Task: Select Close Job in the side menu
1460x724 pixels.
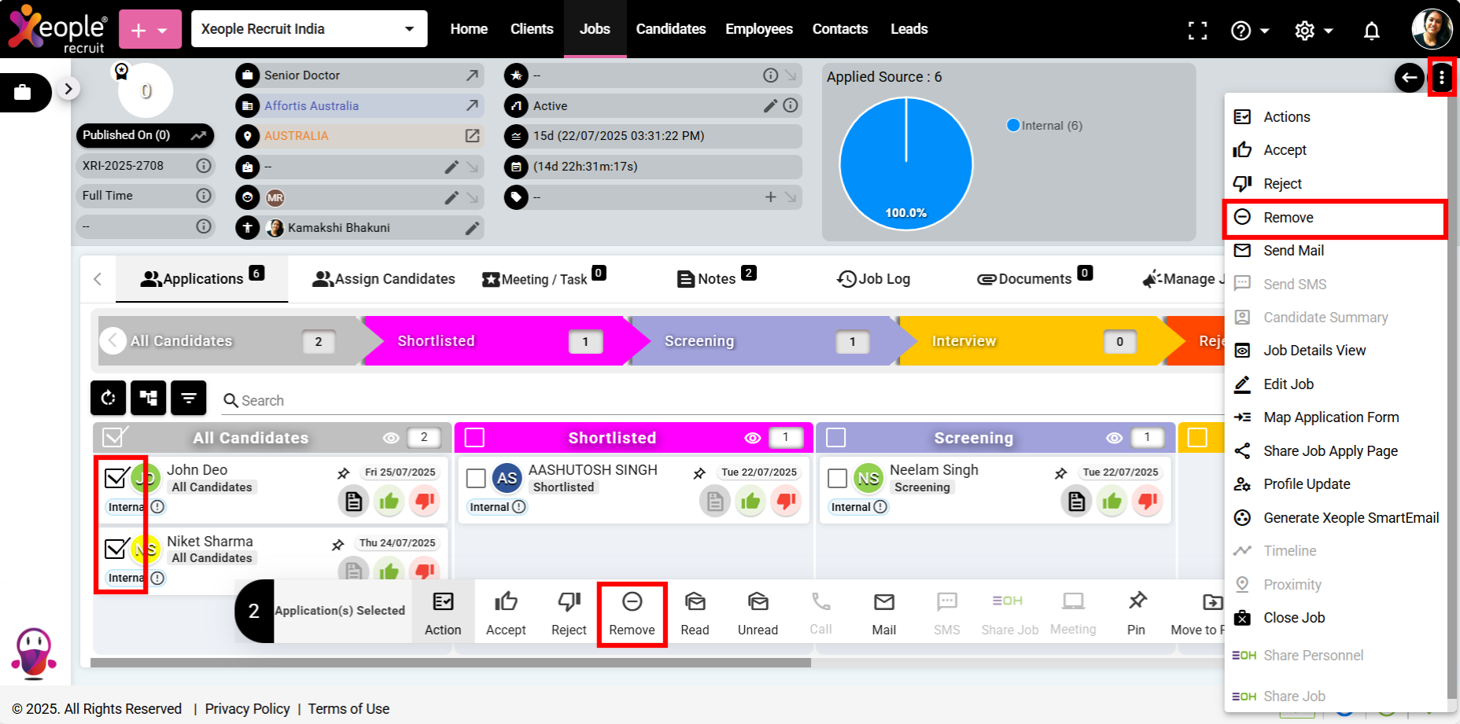Action: (1335, 618)
